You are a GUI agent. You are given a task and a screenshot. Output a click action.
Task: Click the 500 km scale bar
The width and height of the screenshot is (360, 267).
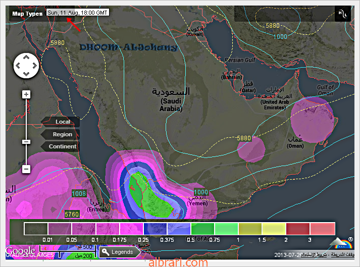click(68, 247)
